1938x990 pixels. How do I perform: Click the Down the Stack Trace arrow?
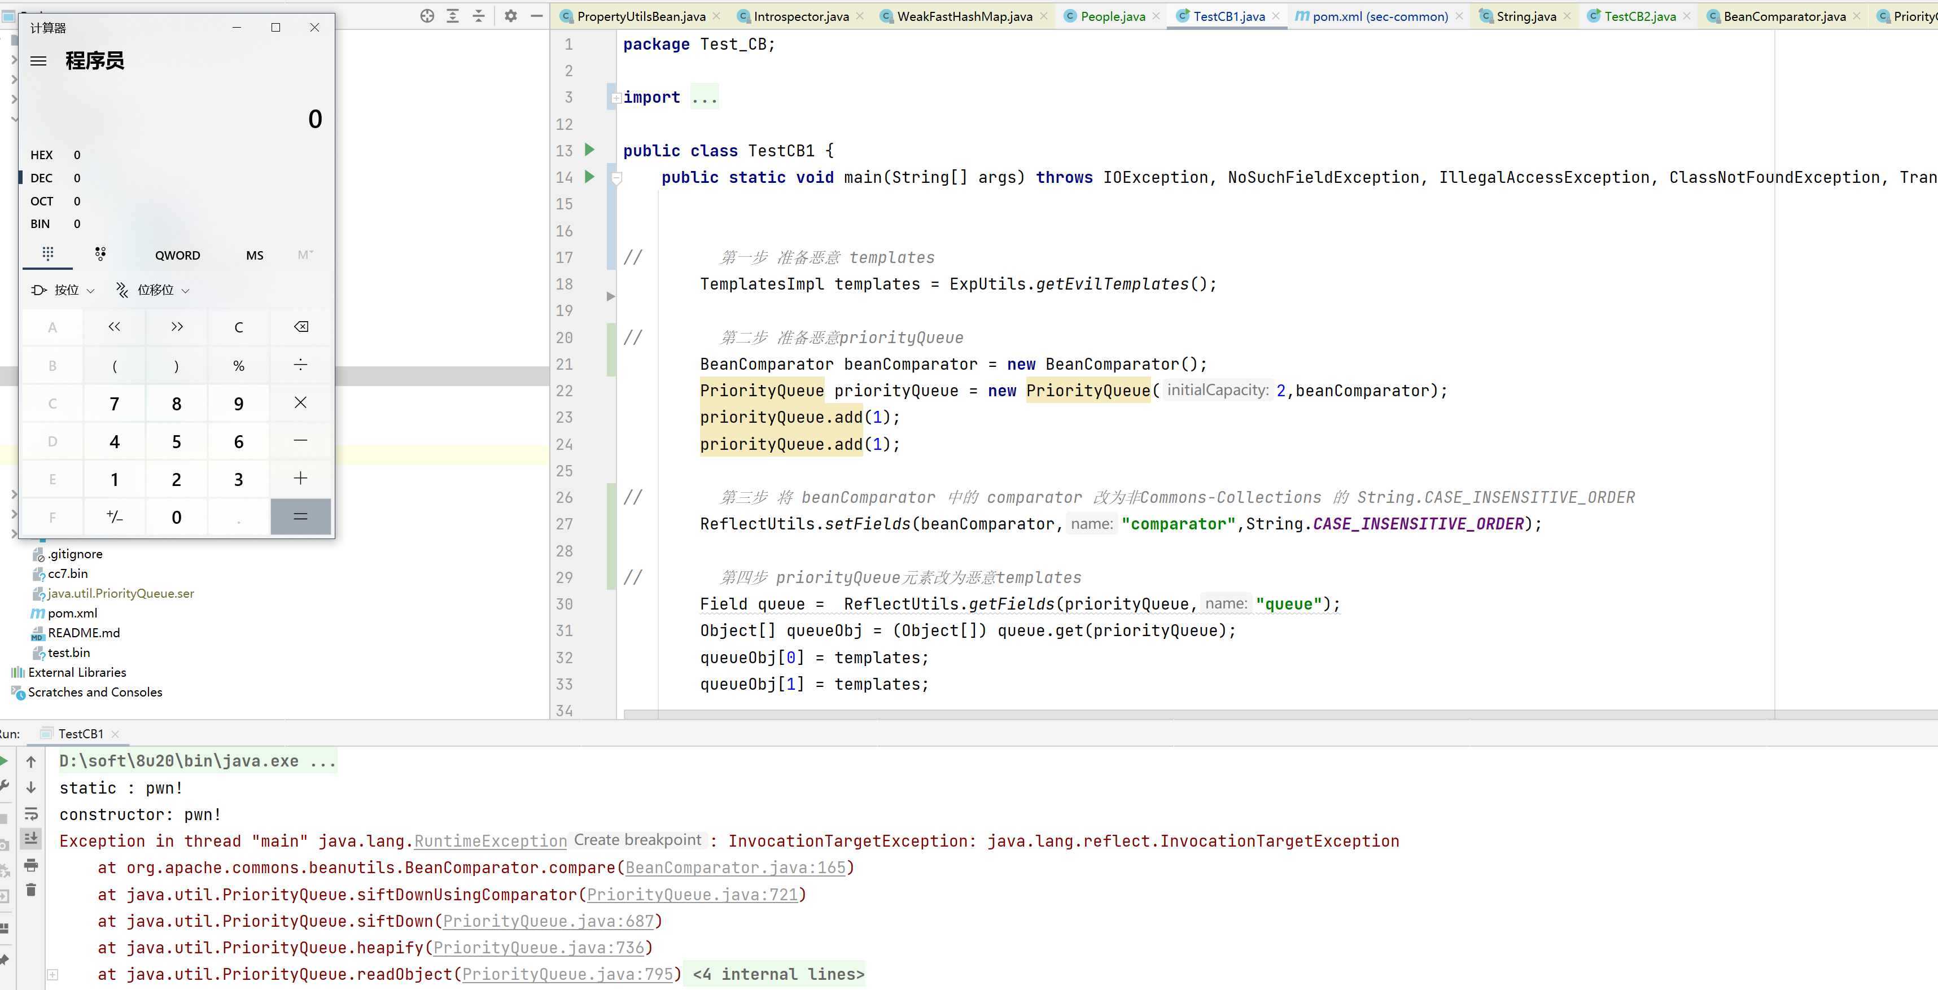click(x=31, y=787)
